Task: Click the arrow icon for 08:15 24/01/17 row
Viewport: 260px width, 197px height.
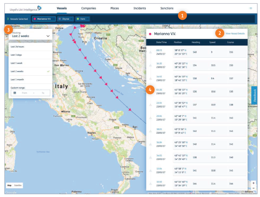Action: point(150,52)
